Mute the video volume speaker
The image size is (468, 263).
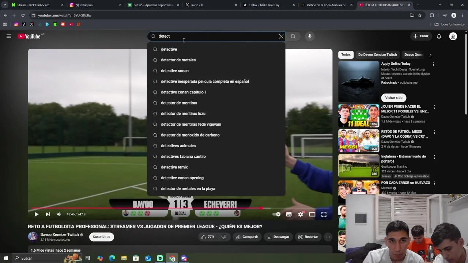[59, 214]
